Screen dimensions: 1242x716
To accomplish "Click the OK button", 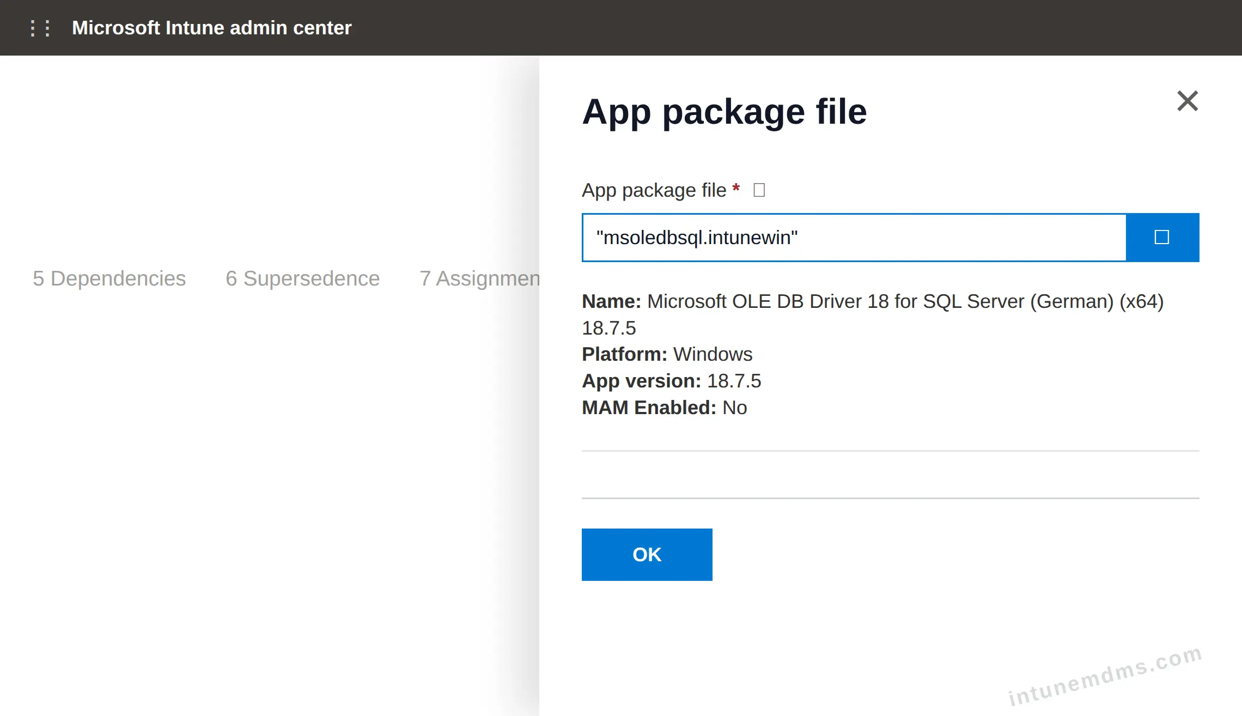I will (647, 554).
